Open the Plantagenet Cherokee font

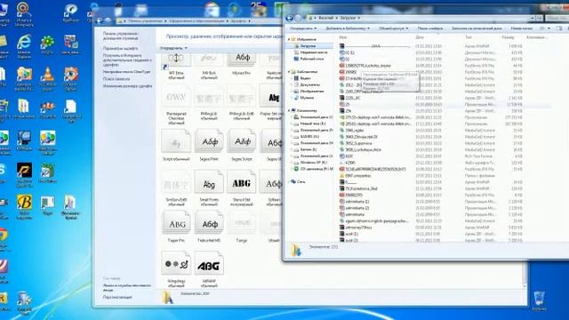(176, 105)
